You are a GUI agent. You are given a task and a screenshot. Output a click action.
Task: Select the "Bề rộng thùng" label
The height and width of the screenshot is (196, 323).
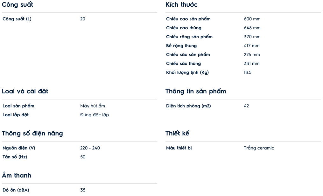181,46
